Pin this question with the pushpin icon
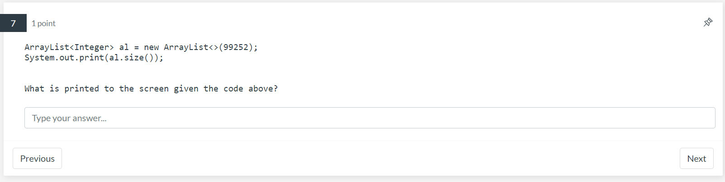725x182 pixels. pyautogui.click(x=708, y=22)
